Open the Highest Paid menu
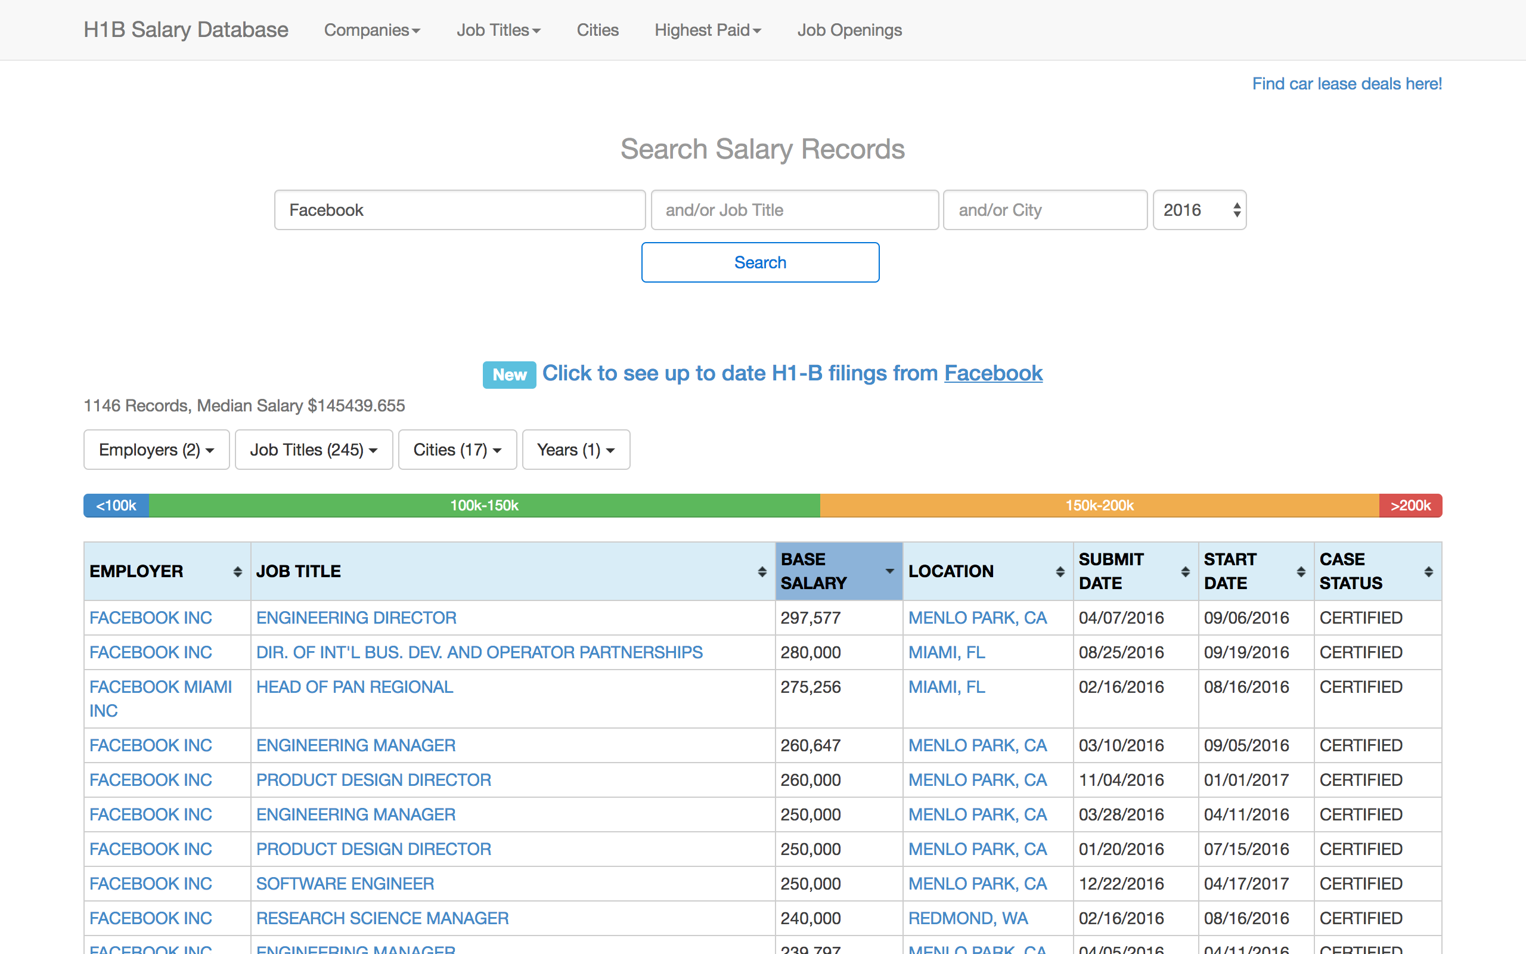Image resolution: width=1526 pixels, height=954 pixels. coord(708,30)
